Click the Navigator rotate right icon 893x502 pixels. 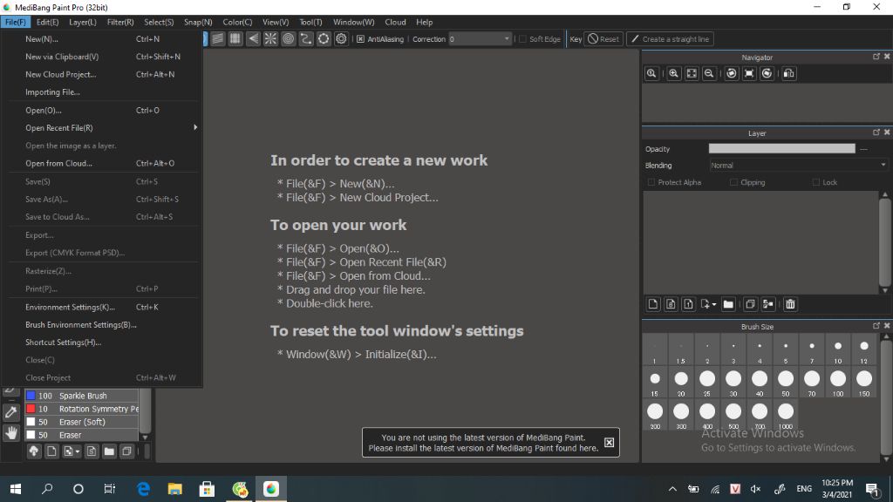point(767,73)
